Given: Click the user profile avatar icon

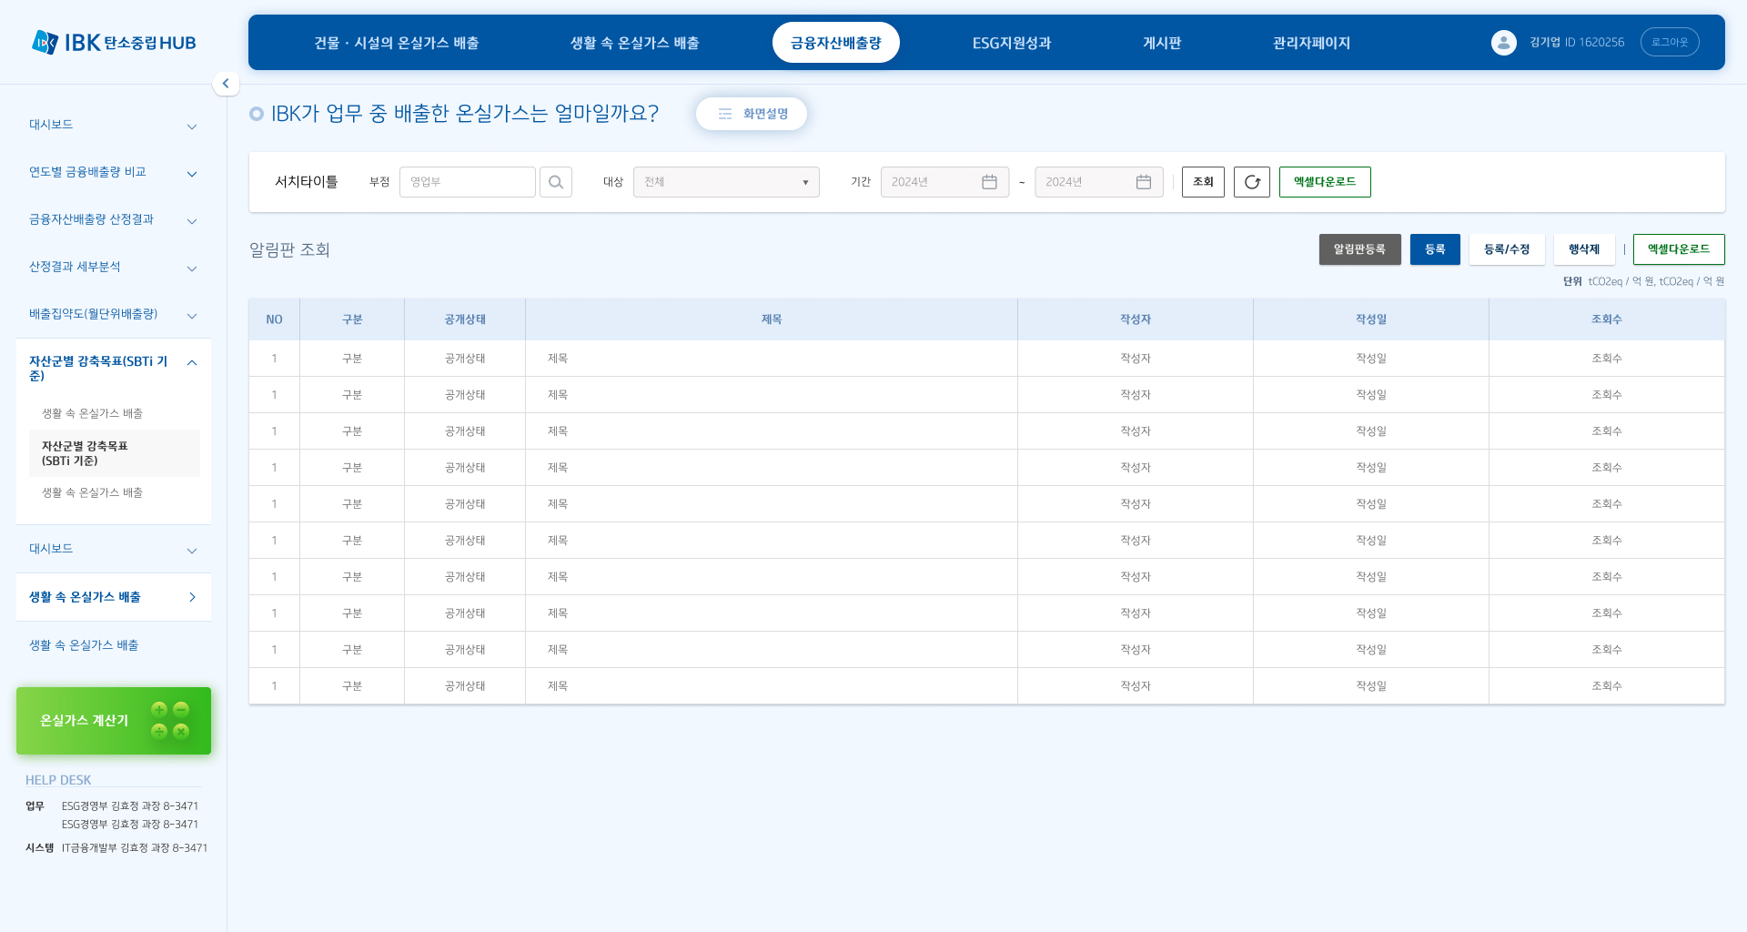Looking at the screenshot, I should 1503,42.
